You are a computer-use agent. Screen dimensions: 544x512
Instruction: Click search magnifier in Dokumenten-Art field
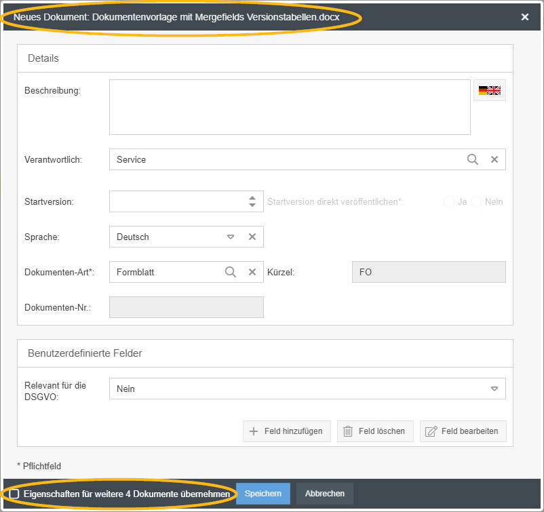pos(231,272)
